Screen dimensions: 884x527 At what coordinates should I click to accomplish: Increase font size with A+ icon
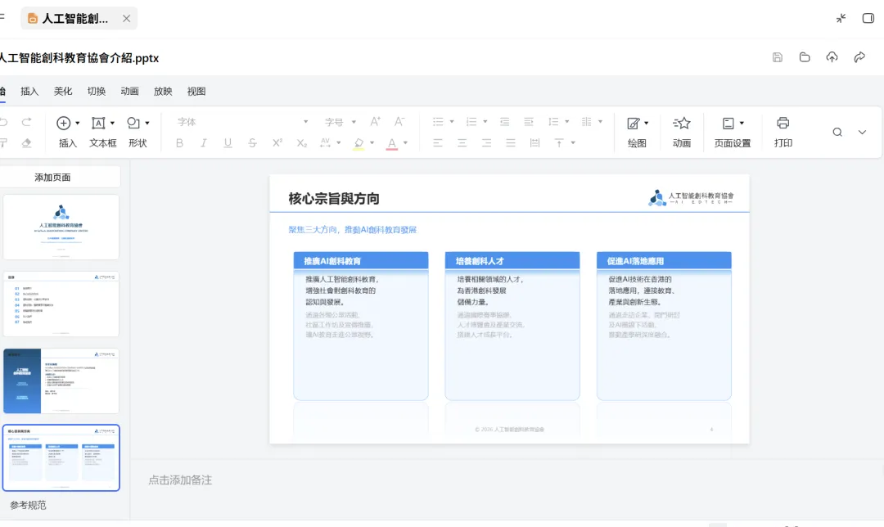click(375, 122)
